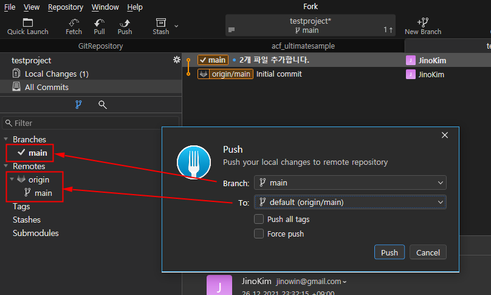Select the origin remote in sidebar
This screenshot has width=491, height=295.
click(x=33, y=179)
